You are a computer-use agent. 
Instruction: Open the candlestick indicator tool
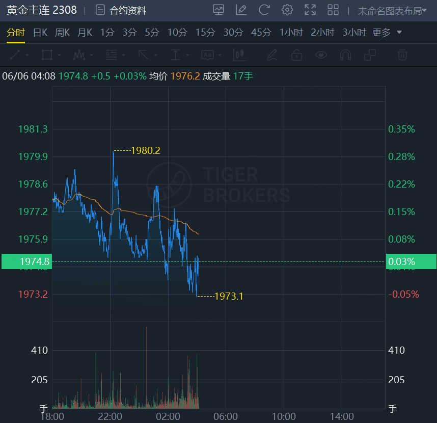click(240, 55)
